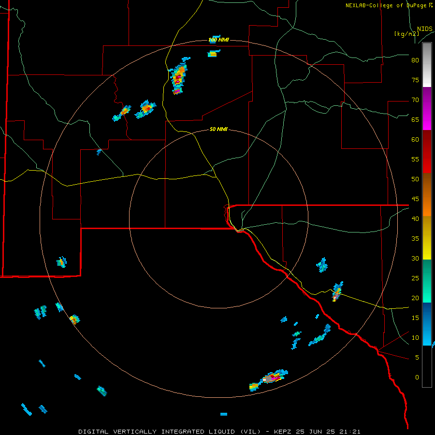Click the 60 value on the color scale
Screen dimensions: 435x435
415,140
